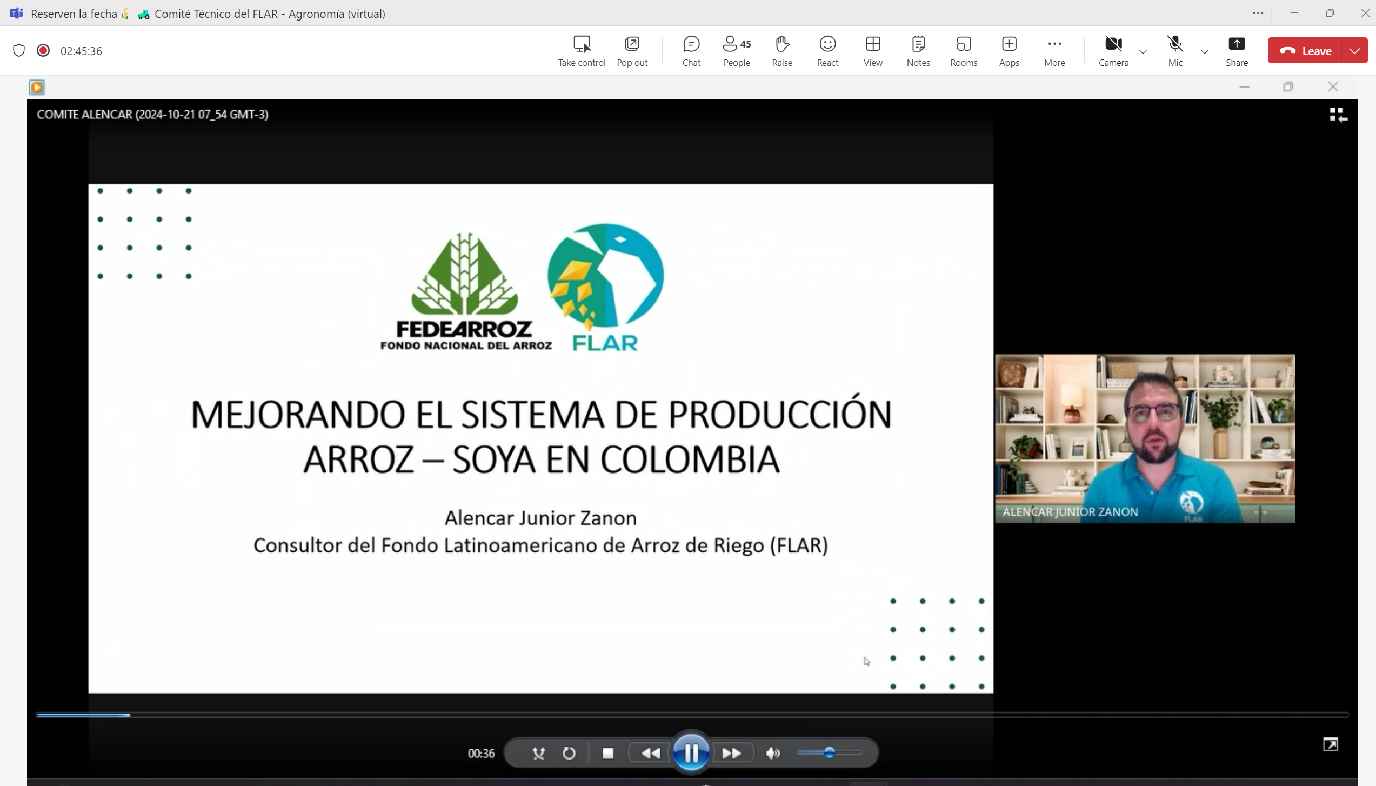Click the meeting timer 02:45:36
Viewport: 1376px width, 786px height.
tap(81, 51)
